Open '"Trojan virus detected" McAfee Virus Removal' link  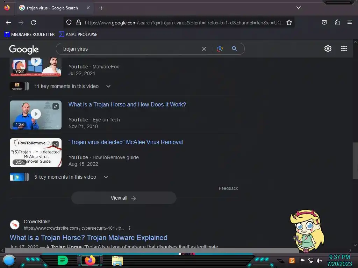(126, 142)
